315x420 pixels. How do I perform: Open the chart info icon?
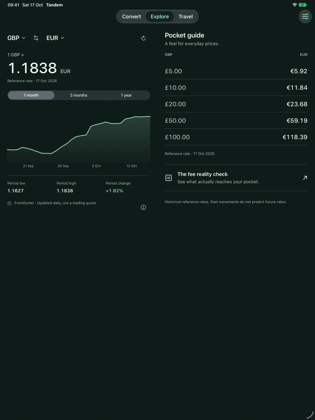coord(143,207)
